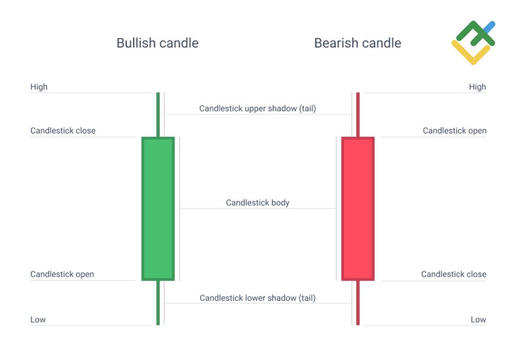Click the Candlestick body label

pyautogui.click(x=257, y=202)
